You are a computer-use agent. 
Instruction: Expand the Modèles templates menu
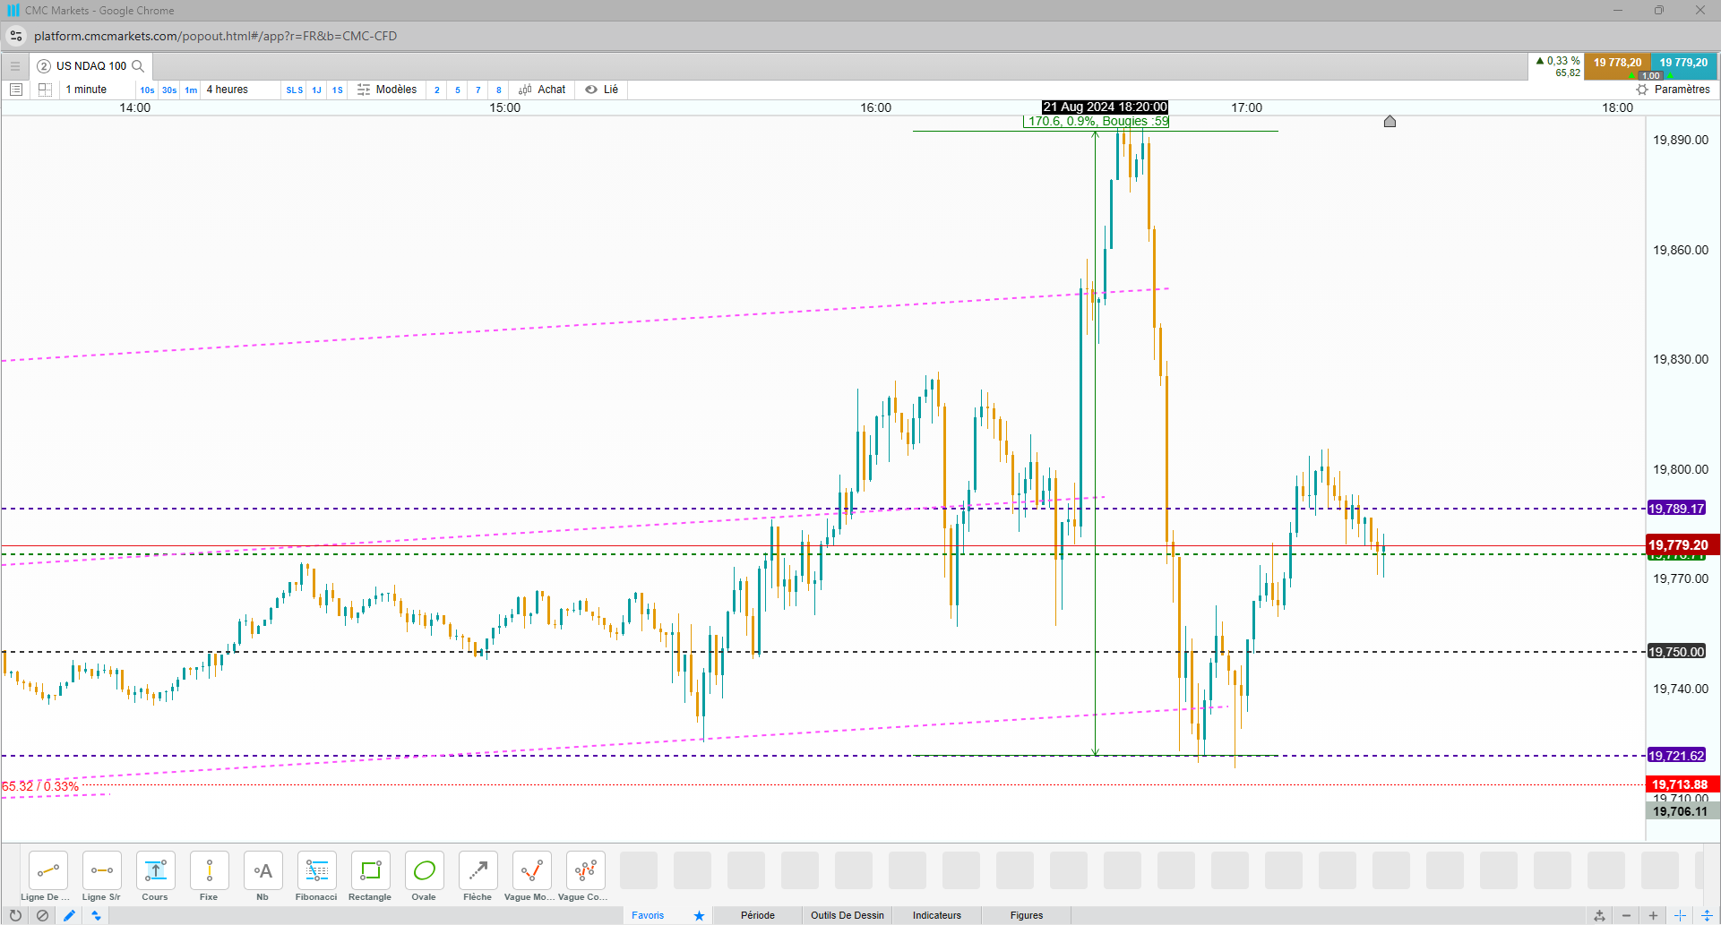click(387, 90)
